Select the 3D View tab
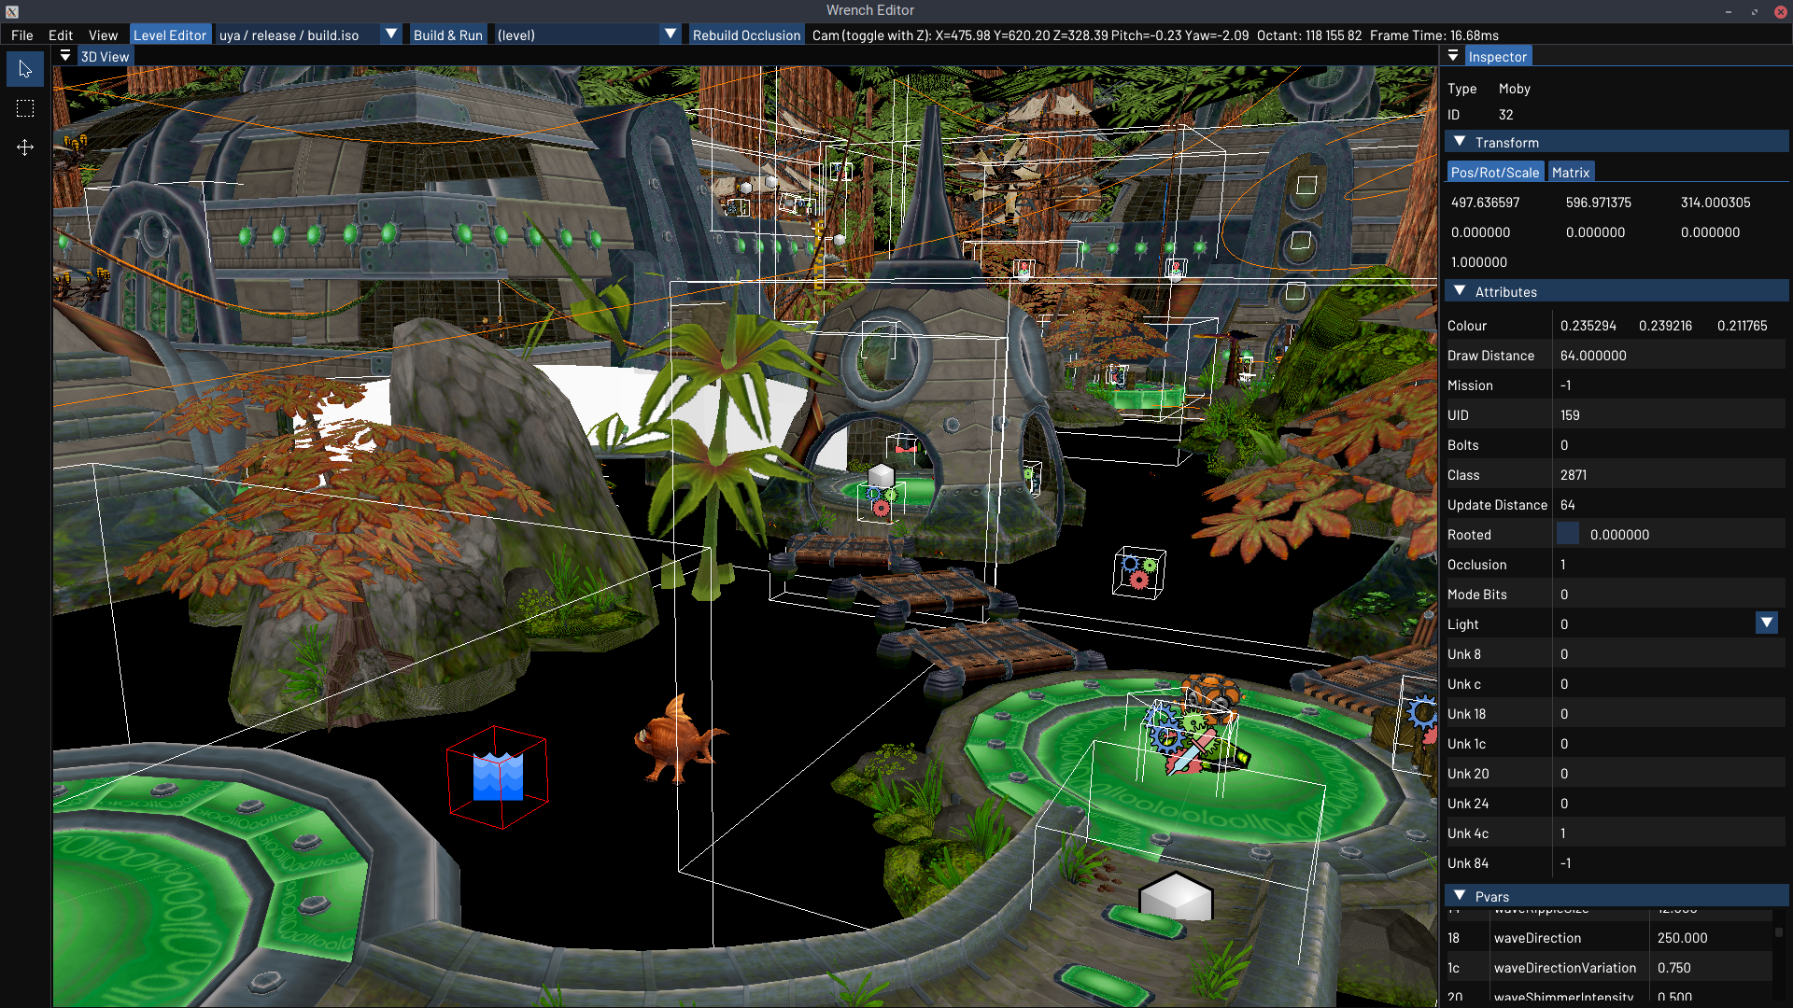Screen dimensions: 1793x1008 click(x=105, y=57)
